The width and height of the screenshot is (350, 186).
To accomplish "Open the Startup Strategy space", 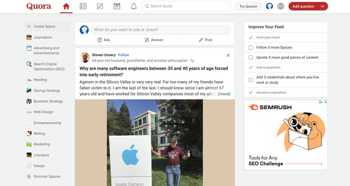I will coord(47,91).
